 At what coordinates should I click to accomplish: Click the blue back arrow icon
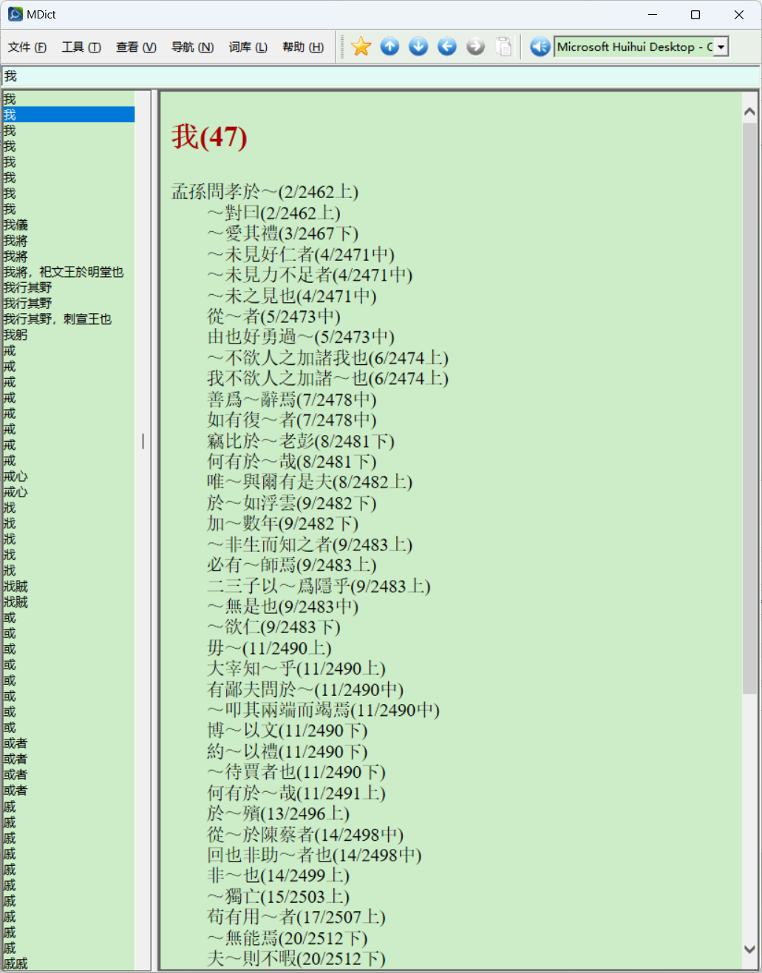(446, 47)
